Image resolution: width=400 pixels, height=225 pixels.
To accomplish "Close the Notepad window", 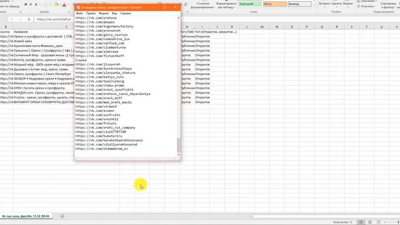I will (175, 7).
